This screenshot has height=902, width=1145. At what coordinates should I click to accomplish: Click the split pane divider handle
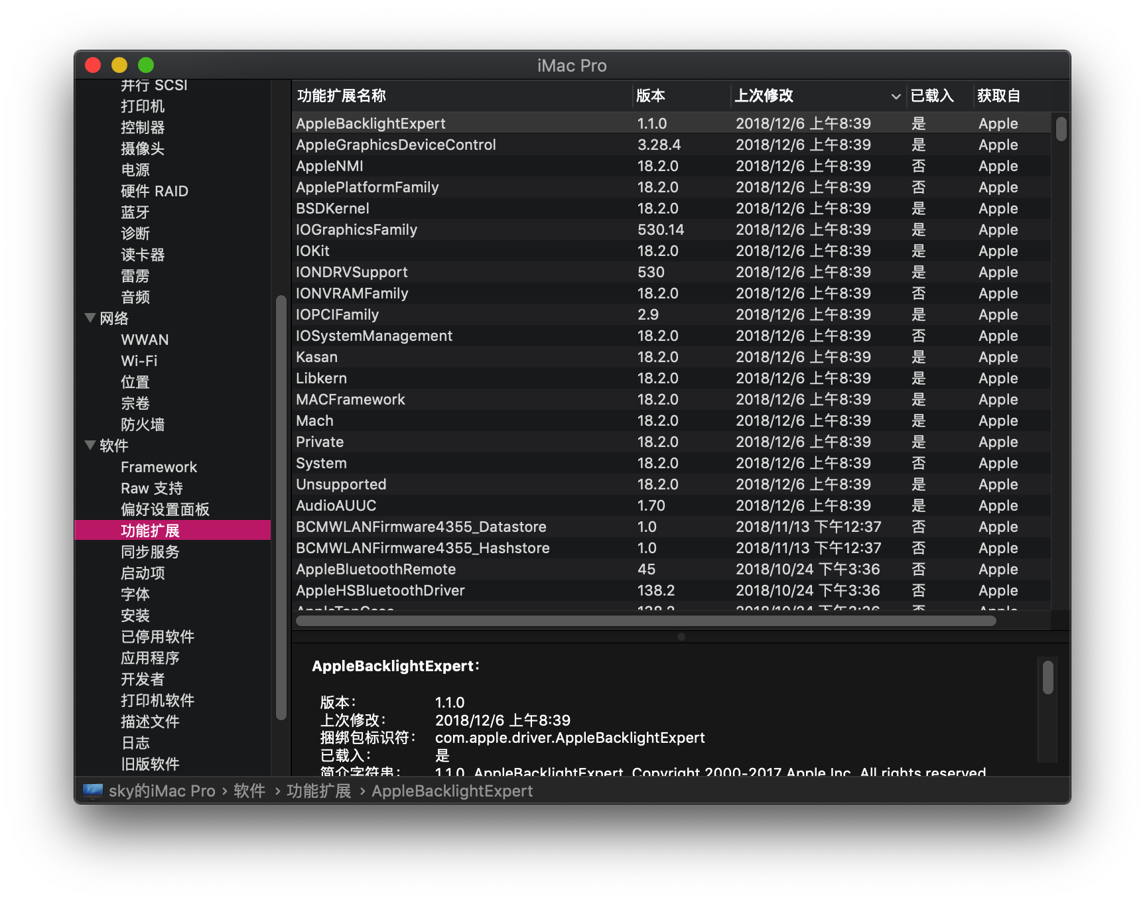click(x=681, y=637)
